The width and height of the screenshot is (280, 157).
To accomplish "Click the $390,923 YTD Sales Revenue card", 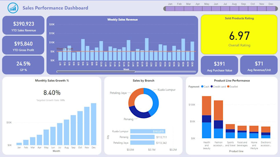I will [23, 25].
